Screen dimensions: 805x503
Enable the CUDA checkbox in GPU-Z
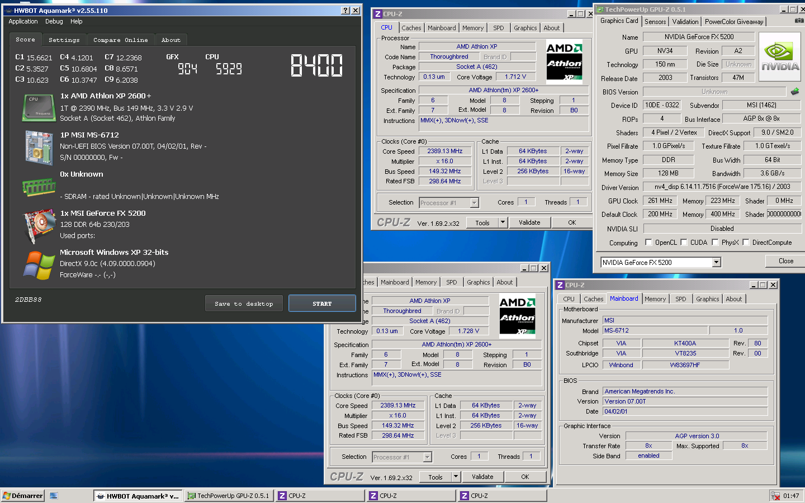[x=684, y=243]
